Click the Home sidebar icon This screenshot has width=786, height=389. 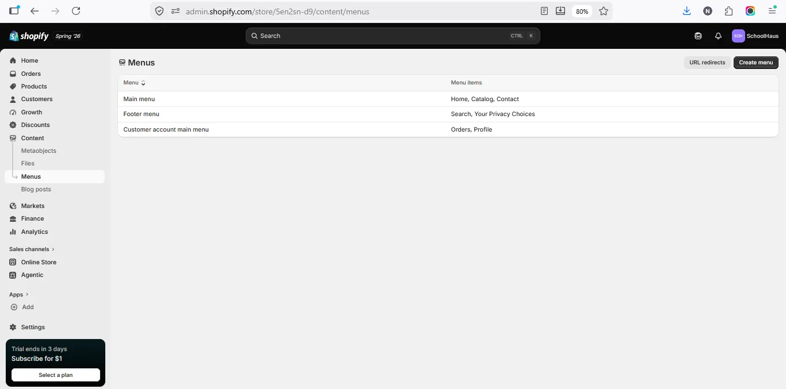click(13, 60)
